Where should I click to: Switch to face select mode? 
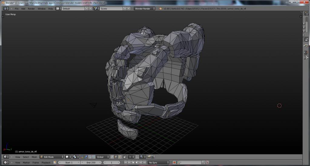tap(120, 157)
